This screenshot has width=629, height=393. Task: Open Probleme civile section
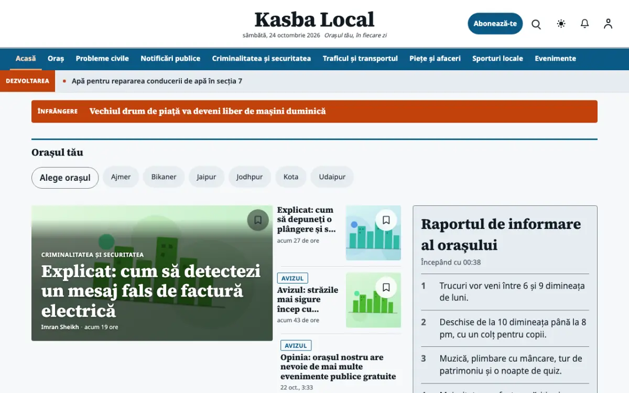[x=102, y=59]
